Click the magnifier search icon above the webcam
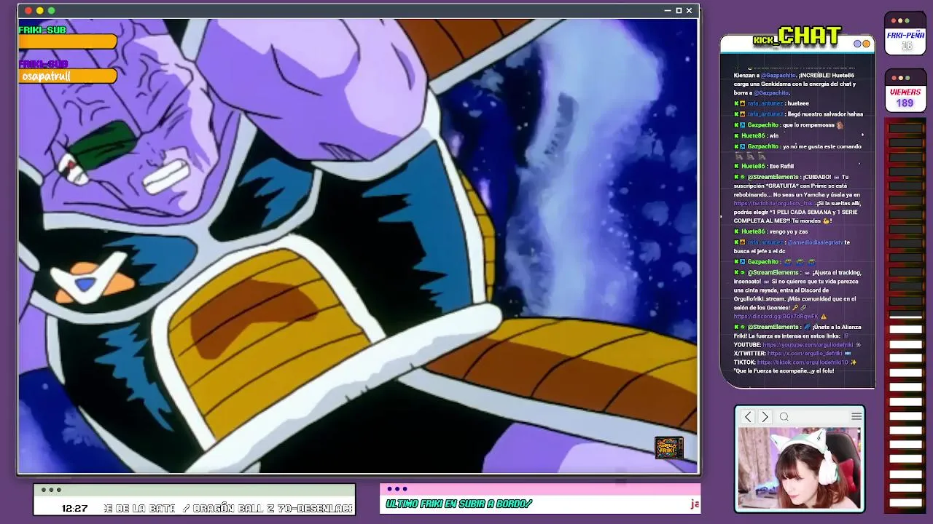Screen dimensions: 933x524 (784, 416)
